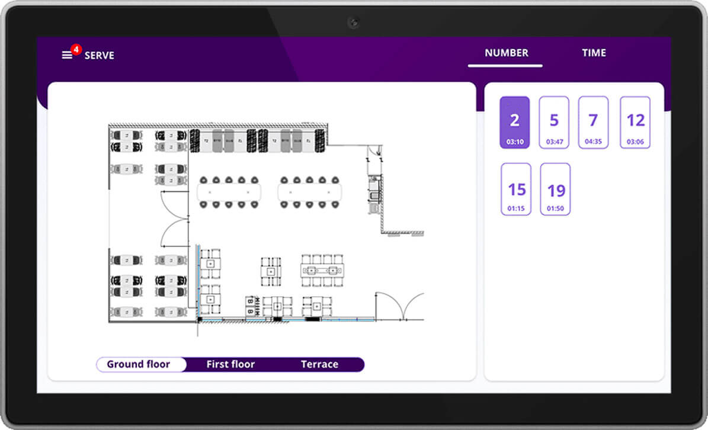
Task: Click the red notification badge showing 4
Action: (x=76, y=49)
